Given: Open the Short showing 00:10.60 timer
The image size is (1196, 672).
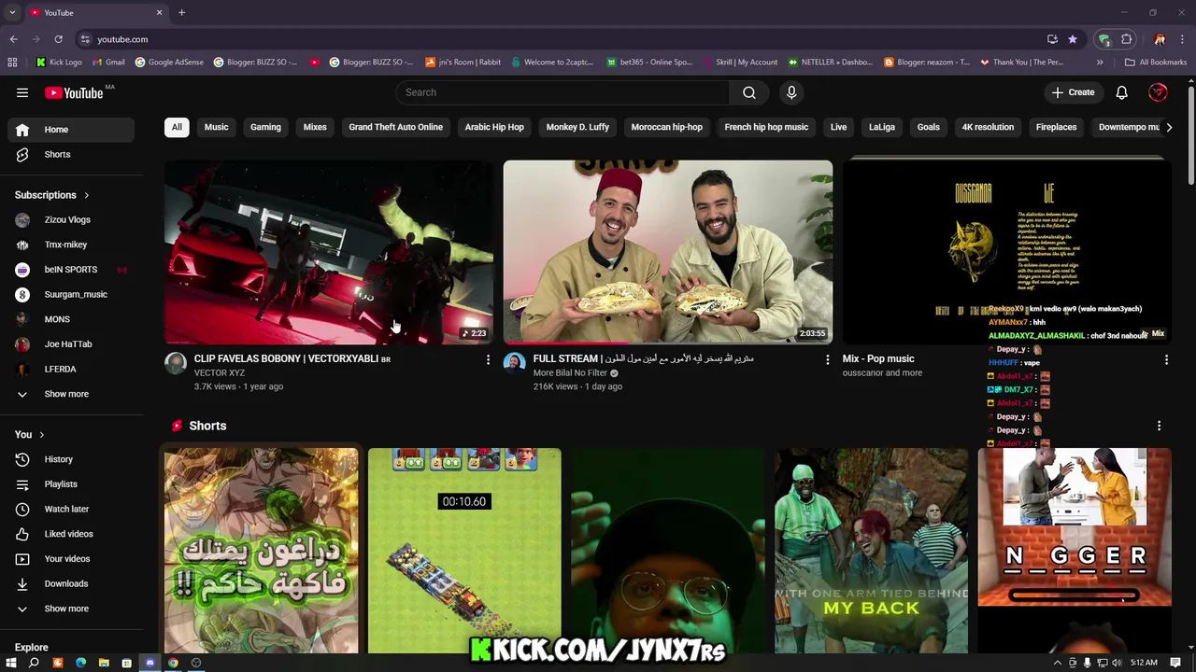Looking at the screenshot, I should (x=464, y=551).
